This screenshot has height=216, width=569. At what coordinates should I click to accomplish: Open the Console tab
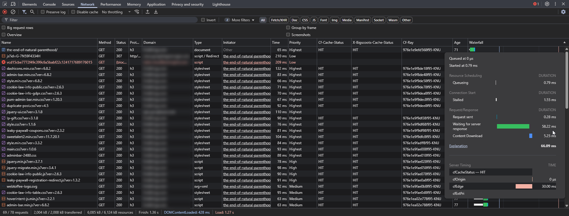coord(49,4)
